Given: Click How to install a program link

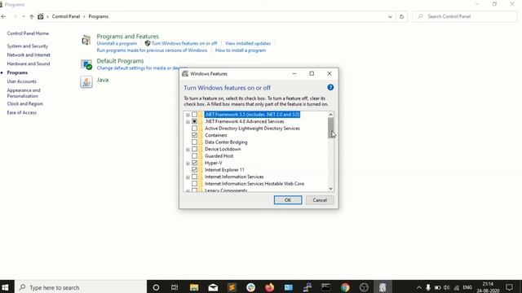Looking at the screenshot, I should (x=241, y=50).
